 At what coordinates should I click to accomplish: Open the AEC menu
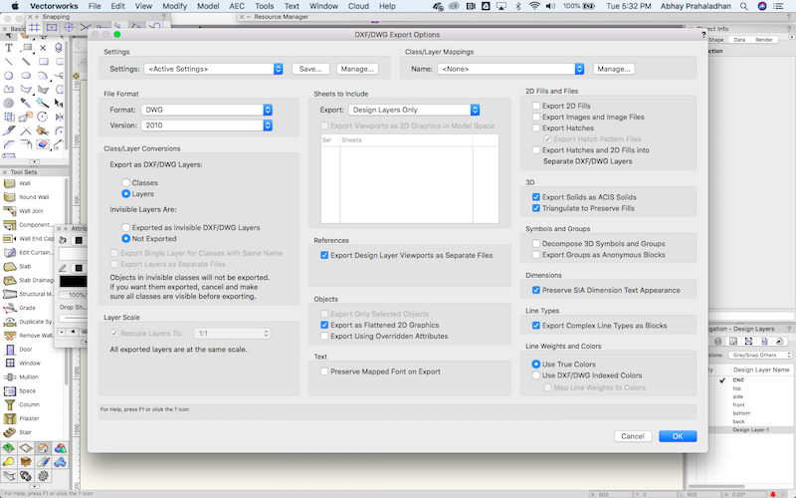pos(237,6)
